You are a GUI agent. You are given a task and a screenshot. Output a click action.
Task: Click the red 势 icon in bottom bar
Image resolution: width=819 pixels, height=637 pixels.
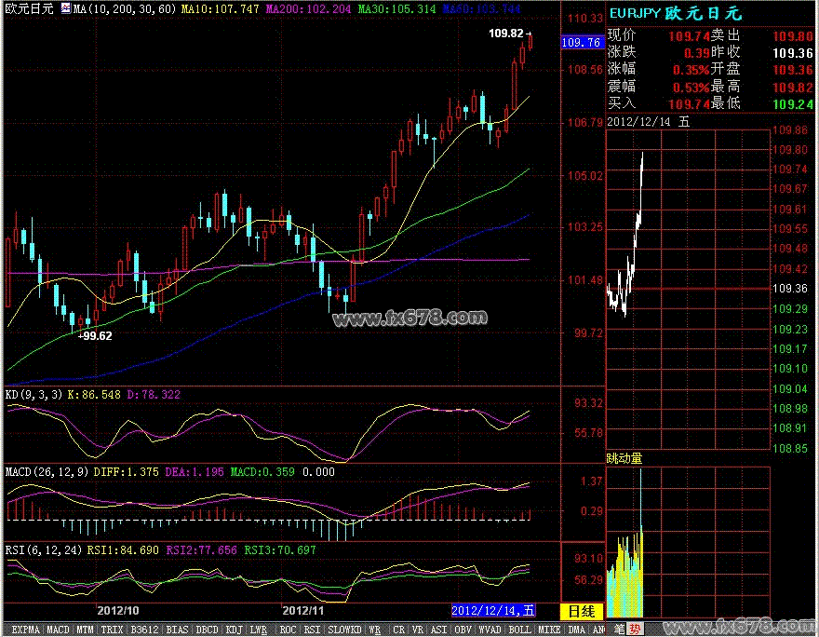pos(636,630)
